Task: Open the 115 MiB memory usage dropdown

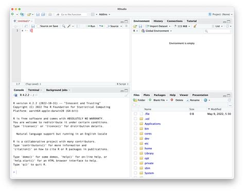Action: tap(182, 26)
